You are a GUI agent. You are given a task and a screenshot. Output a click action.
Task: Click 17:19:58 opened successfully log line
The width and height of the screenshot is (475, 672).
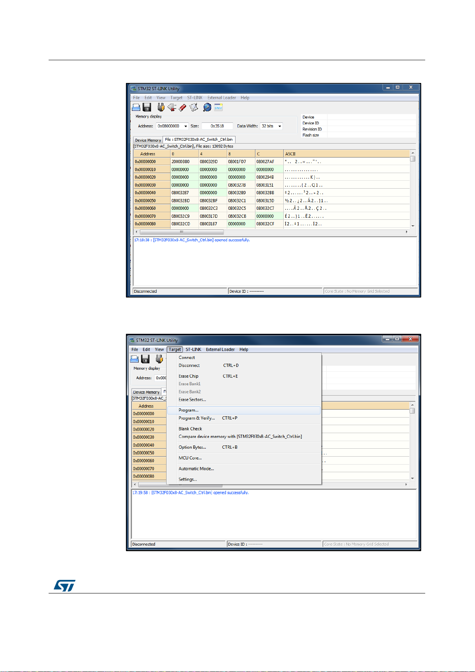(x=190, y=493)
